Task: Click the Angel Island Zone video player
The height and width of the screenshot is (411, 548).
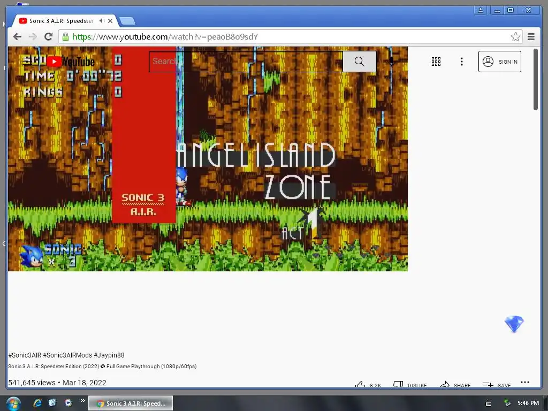Action: pos(208,158)
